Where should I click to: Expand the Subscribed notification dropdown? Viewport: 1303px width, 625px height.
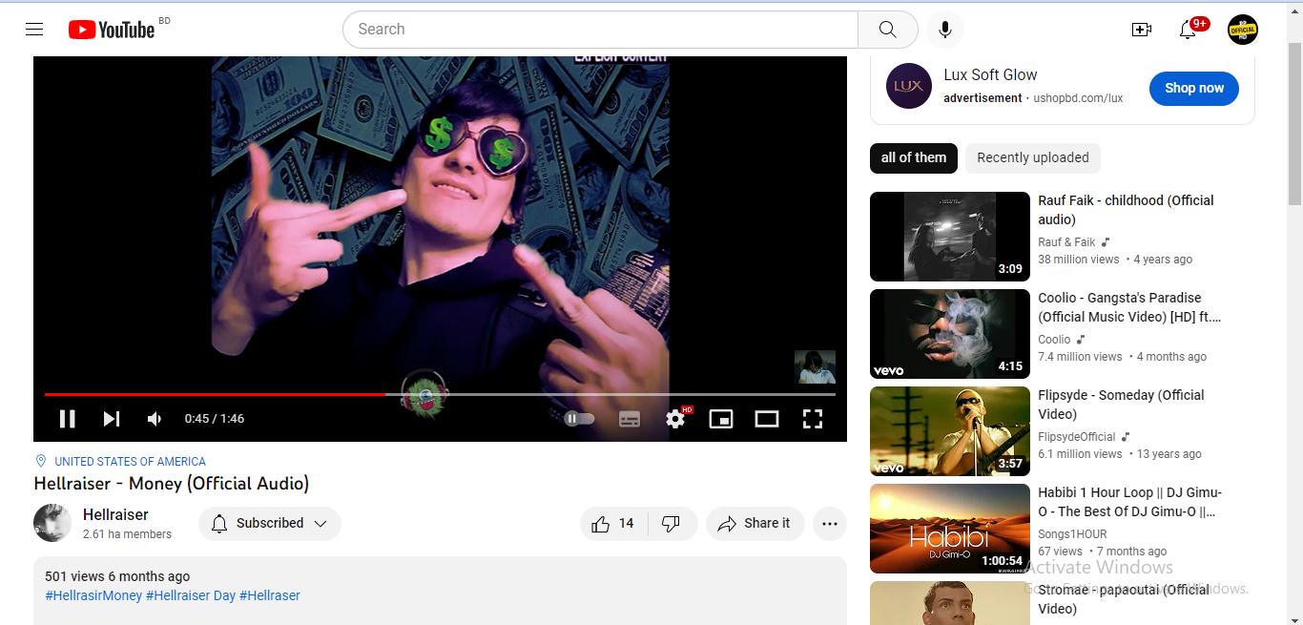[270, 524]
